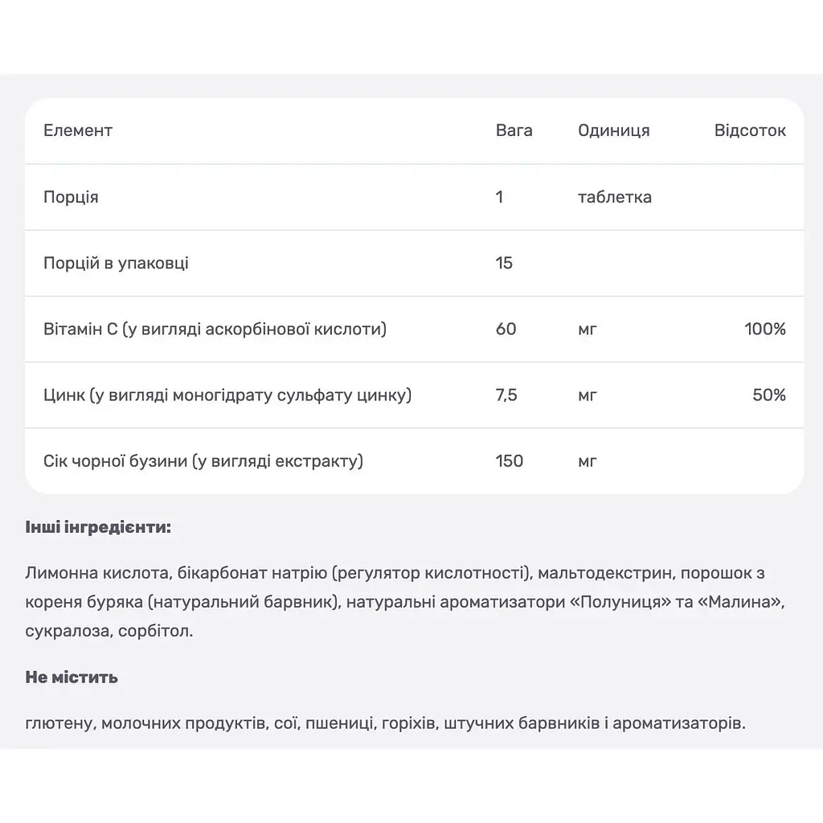
Task: Click the глютену allergen text line
Action: coord(385,723)
